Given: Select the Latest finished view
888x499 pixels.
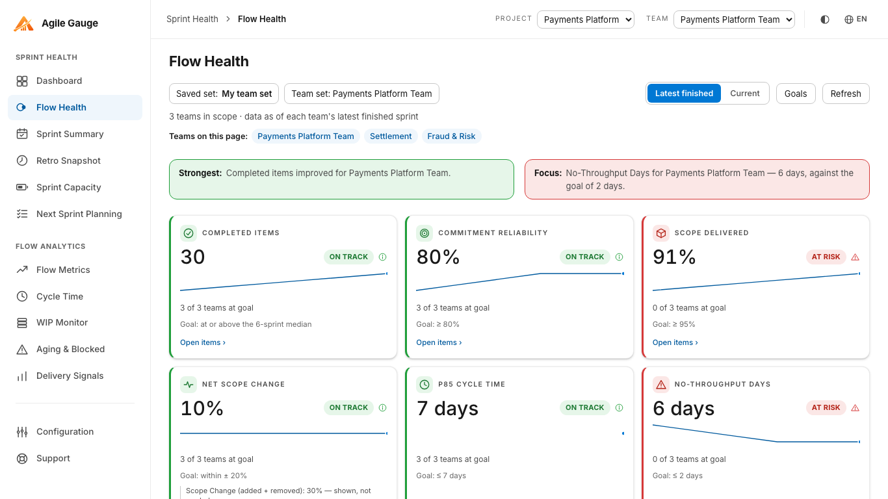Looking at the screenshot, I should (684, 94).
